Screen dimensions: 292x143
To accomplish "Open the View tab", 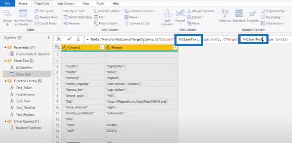I will [86, 3].
